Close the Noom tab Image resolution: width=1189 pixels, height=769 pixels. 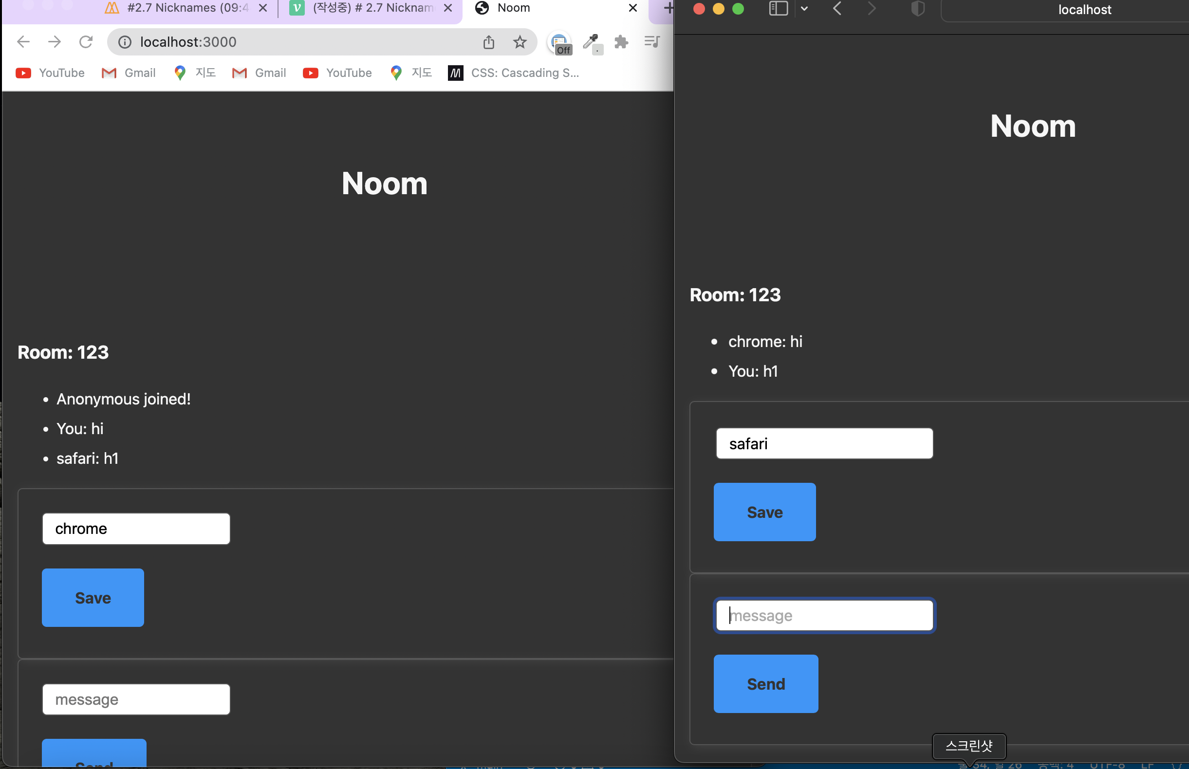pos(632,8)
